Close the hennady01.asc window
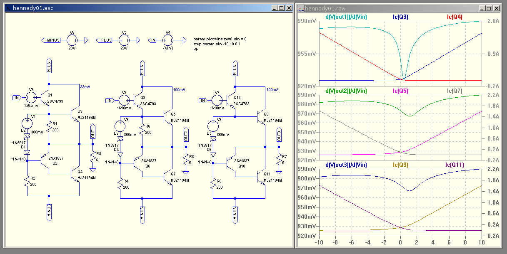The width and height of the screenshot is (507, 254). (288, 8)
